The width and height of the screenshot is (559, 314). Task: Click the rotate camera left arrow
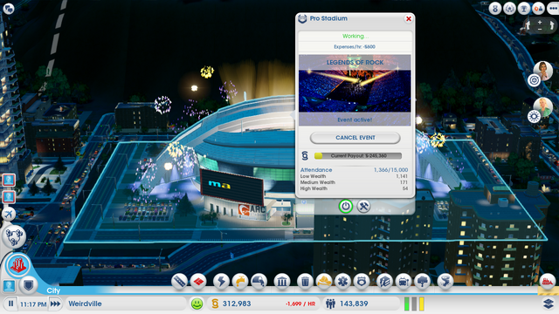click(528, 25)
